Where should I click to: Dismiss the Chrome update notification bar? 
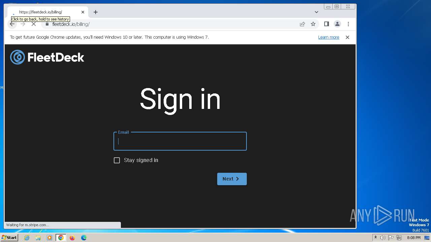pos(347,37)
